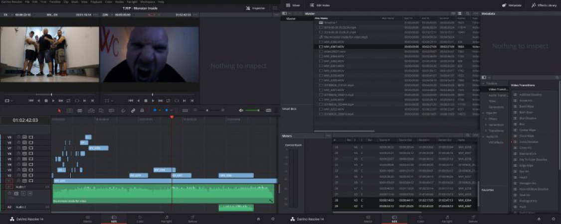Expand the OpenFX Filters tree node
Screen dimensions: 561x224
[486, 118]
